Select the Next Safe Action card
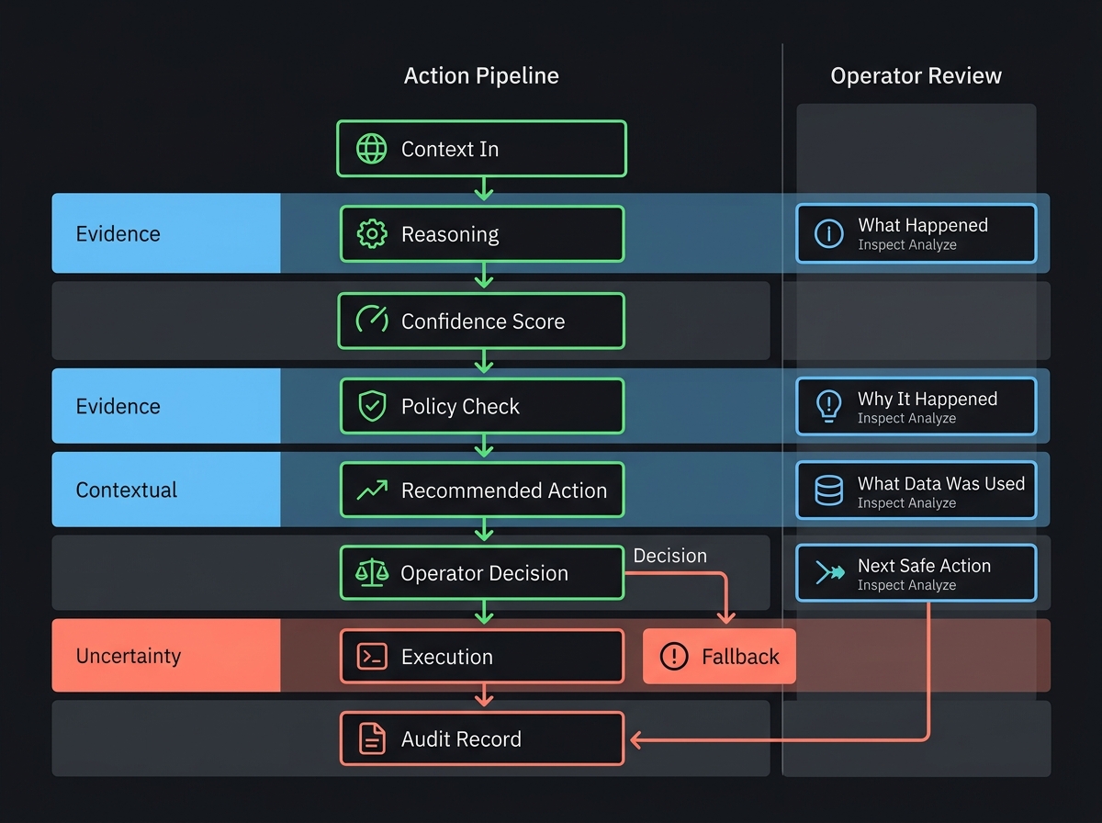This screenshot has width=1102, height=823. pyautogui.click(x=916, y=572)
